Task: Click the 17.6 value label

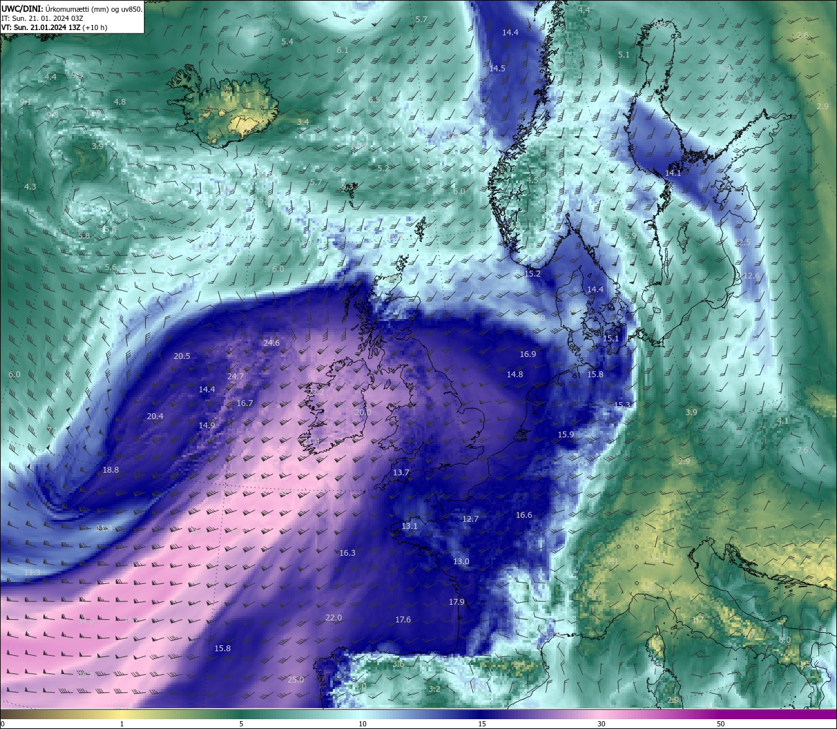Action: coord(403,620)
